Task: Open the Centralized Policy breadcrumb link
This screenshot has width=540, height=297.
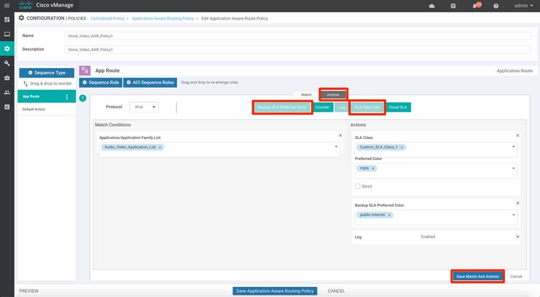Action: click(x=107, y=18)
